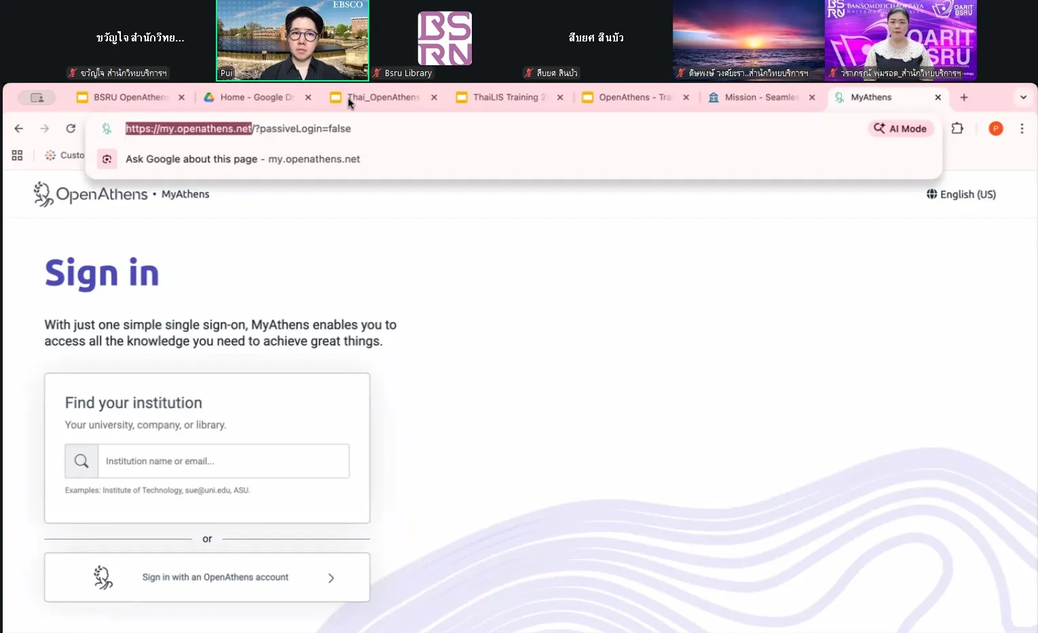Select the Bsru Library participant tile

(445, 41)
